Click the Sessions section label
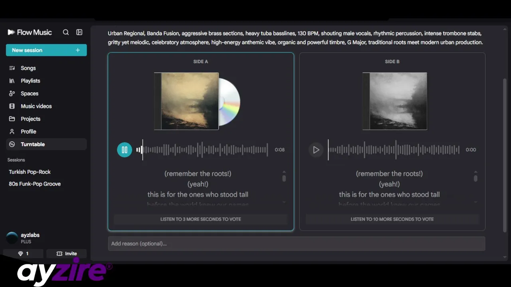Image resolution: width=511 pixels, height=287 pixels. (x=16, y=160)
